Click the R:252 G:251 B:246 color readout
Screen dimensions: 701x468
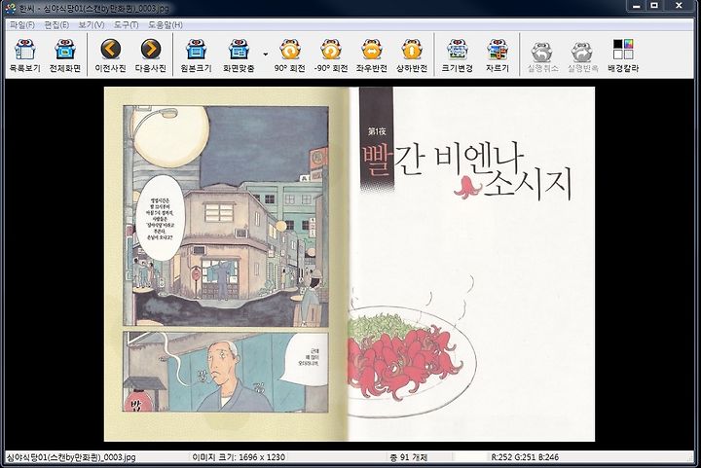click(525, 457)
